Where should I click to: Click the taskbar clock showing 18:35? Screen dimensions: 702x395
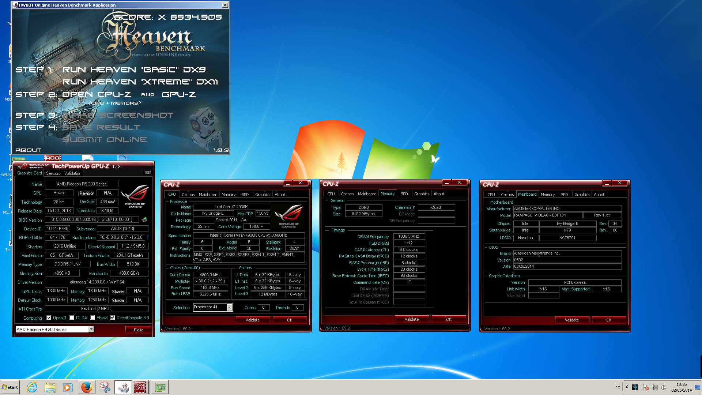coord(682,387)
